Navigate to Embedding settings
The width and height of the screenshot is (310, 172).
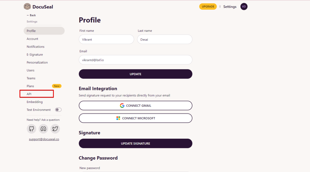(35, 102)
